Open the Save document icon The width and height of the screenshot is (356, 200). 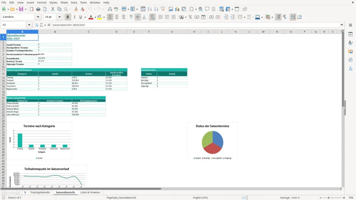point(21,9)
